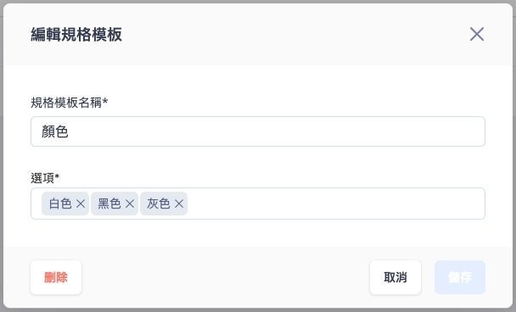
Task: Remove the 白色 option tag
Action: (81, 203)
